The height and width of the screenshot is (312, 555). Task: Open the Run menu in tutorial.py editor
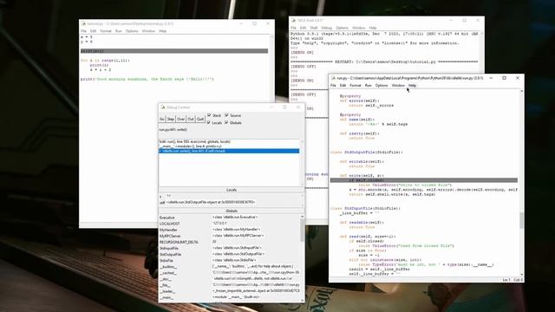[x=119, y=31]
